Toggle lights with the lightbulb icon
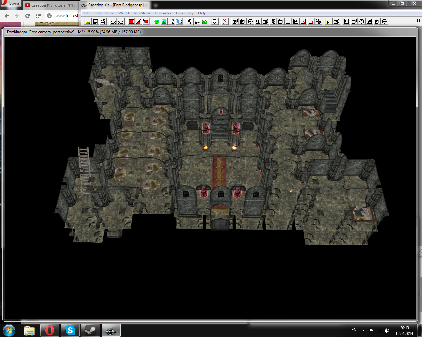This screenshot has width=422, height=337. click(x=190, y=21)
